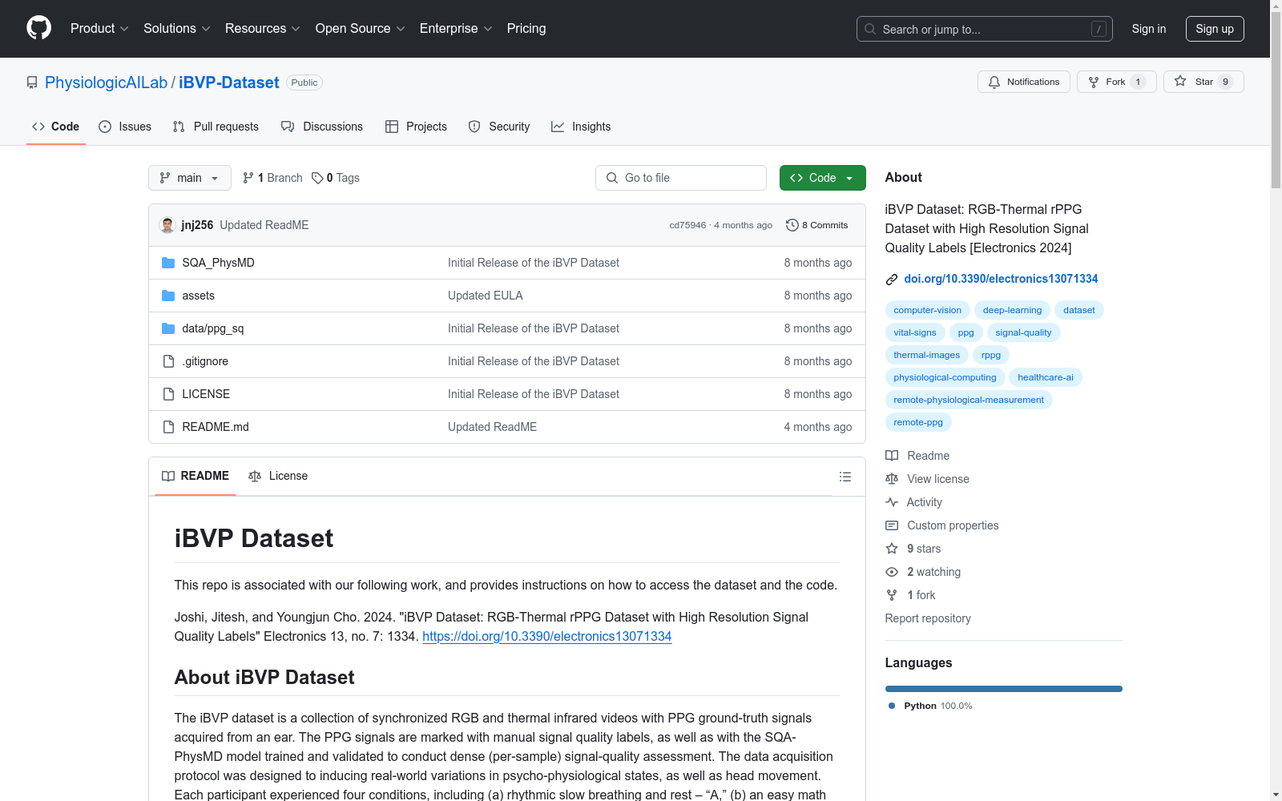The width and height of the screenshot is (1282, 801).
Task: Click the SQA_PhysMD folder icon
Action: [x=168, y=263]
